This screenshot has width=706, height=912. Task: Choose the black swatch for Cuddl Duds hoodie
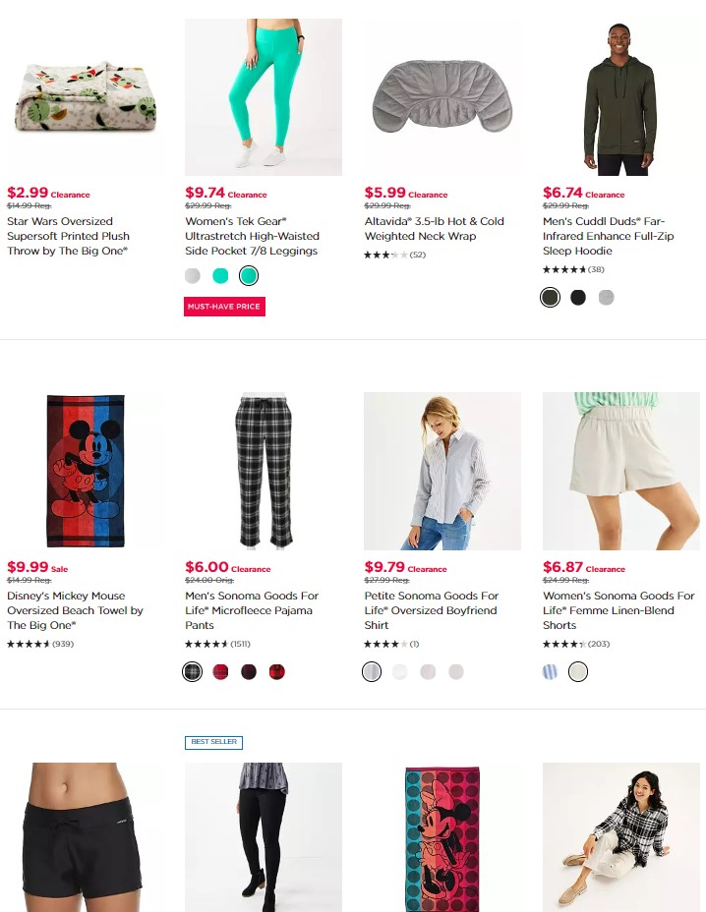[x=578, y=298]
